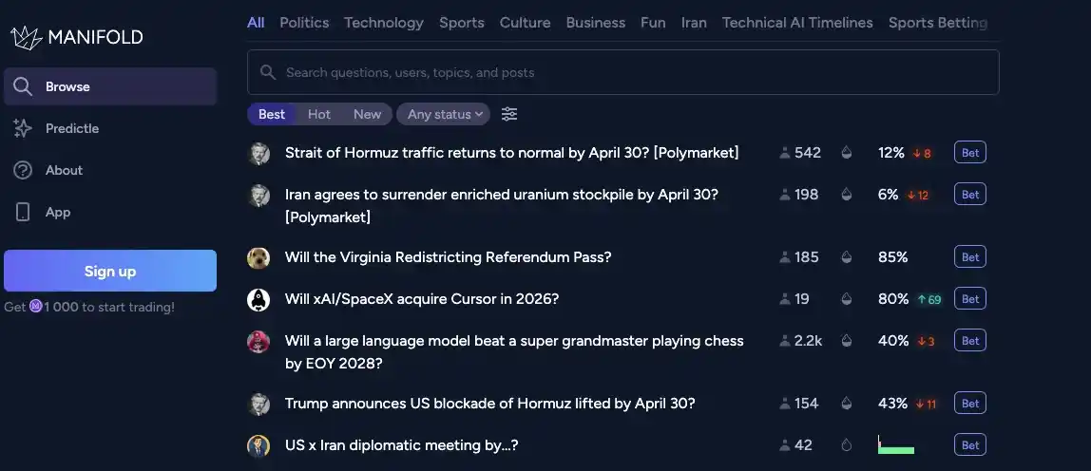Bet on Virginia Redistricting Referendum question
This screenshot has width=1091, height=471.
[x=970, y=256]
